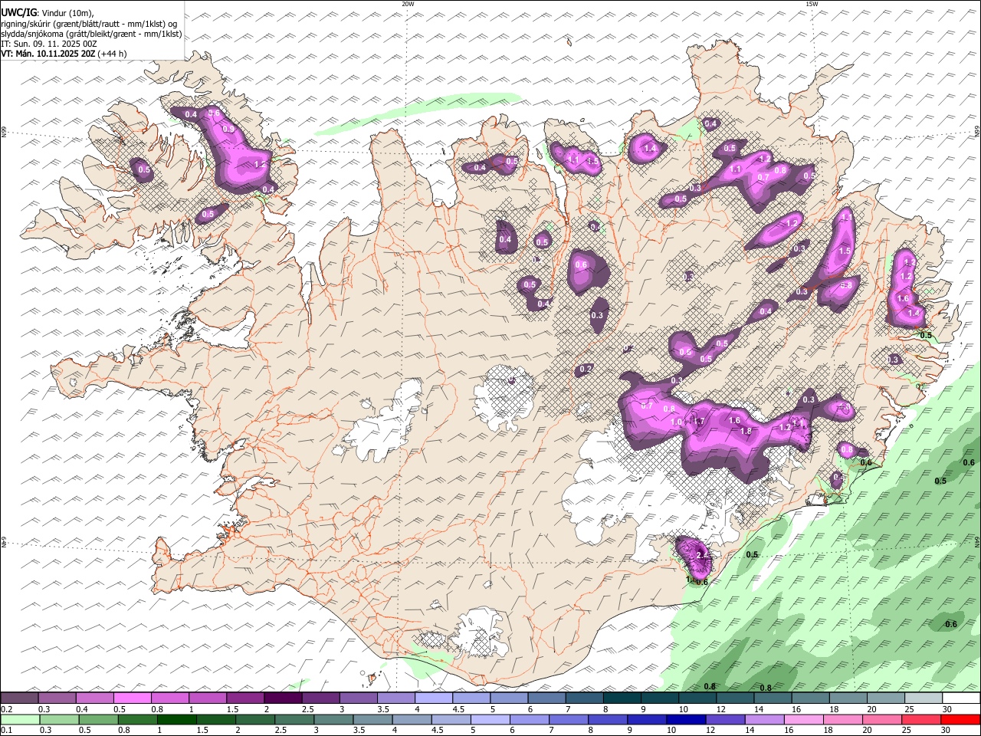
Task: Click the '0.2' value on the central map
Action: (x=586, y=369)
